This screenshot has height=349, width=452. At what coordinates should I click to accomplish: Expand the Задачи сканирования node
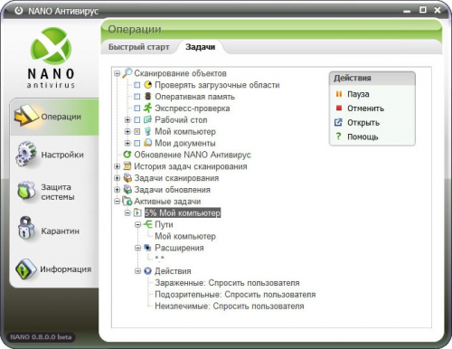click(x=118, y=178)
